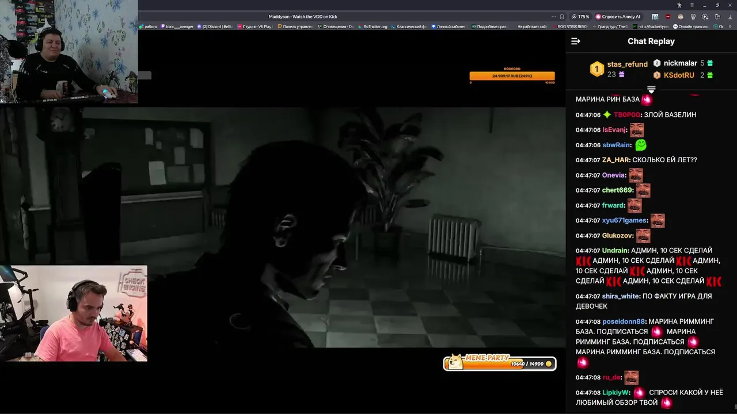Open the browser hamburger menu
737x414 pixels.
pos(692,5)
